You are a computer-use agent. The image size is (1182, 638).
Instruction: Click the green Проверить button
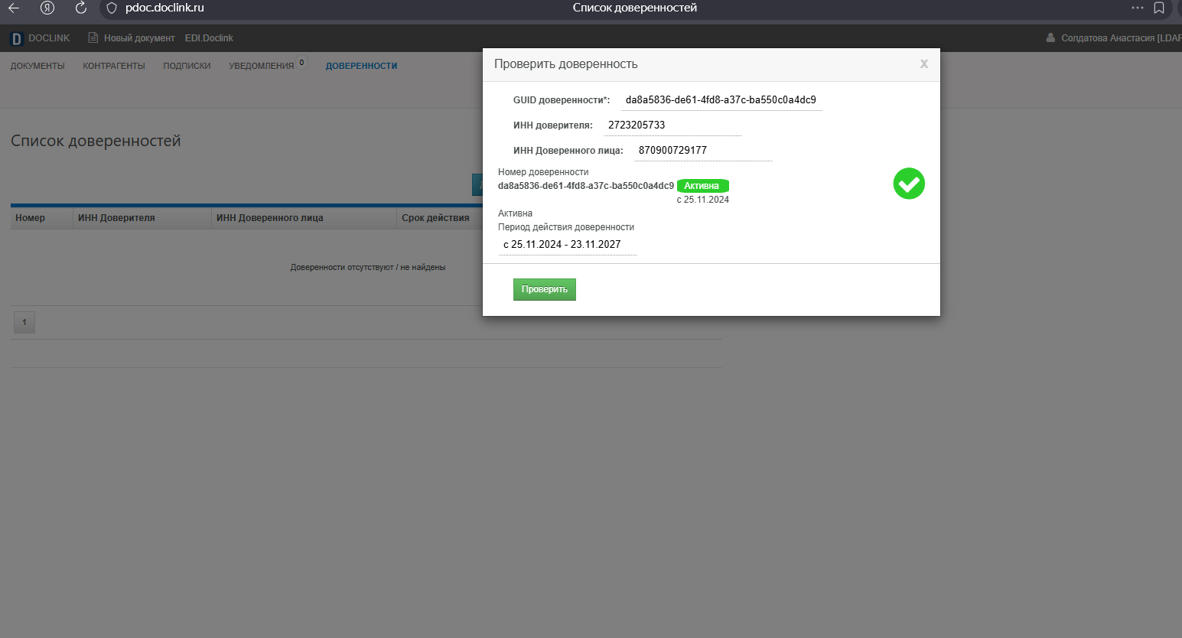coord(545,289)
